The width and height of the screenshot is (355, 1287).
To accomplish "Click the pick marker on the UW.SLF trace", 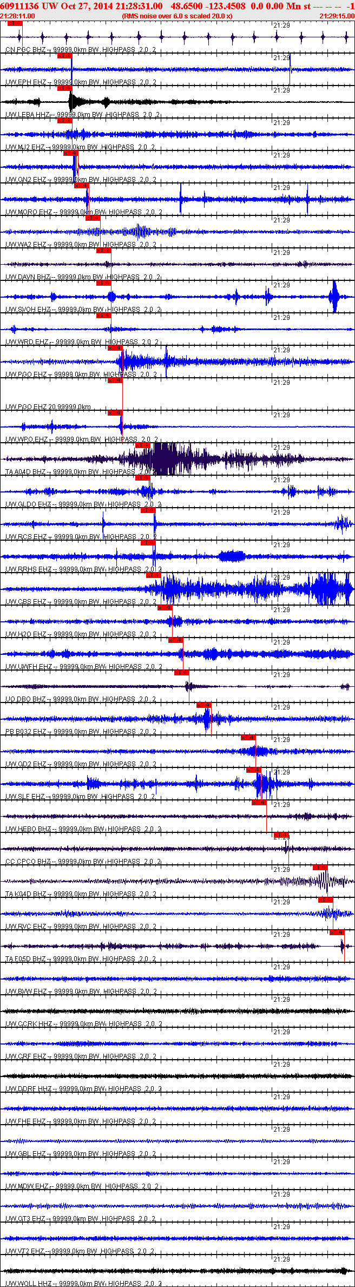I will click(254, 770).
